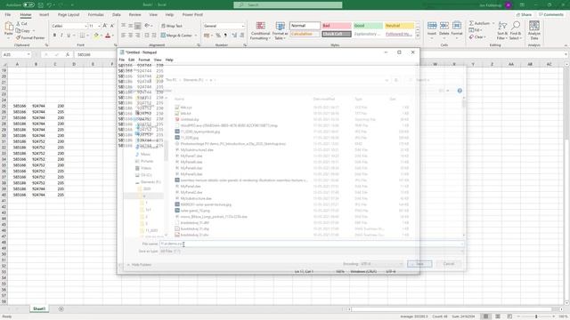Click the Increase Decimal icon

click(234, 36)
